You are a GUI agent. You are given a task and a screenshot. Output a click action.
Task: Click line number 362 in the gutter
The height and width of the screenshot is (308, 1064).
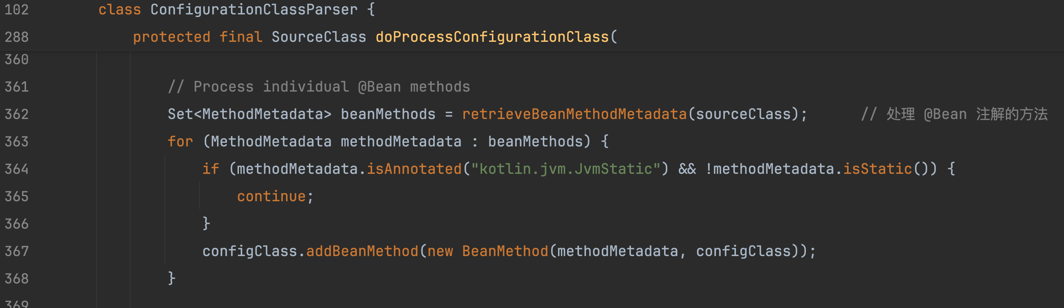coord(17,114)
